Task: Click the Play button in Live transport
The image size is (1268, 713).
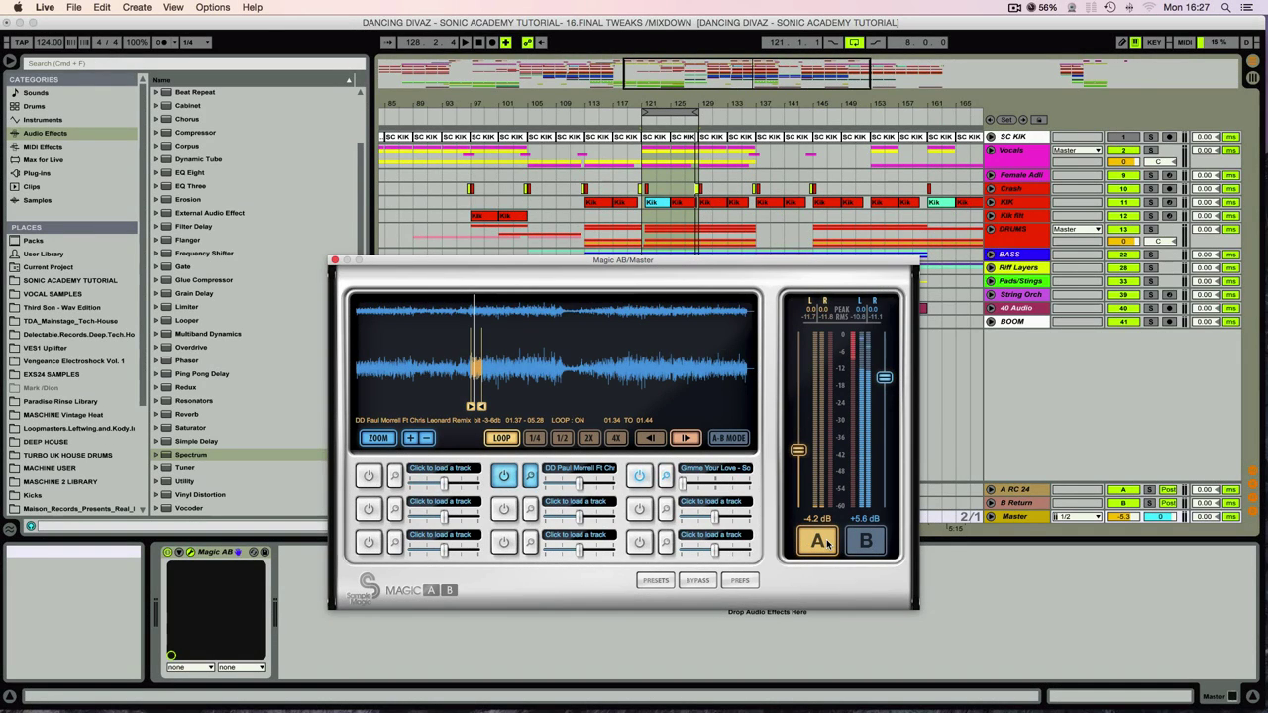Action: click(466, 42)
